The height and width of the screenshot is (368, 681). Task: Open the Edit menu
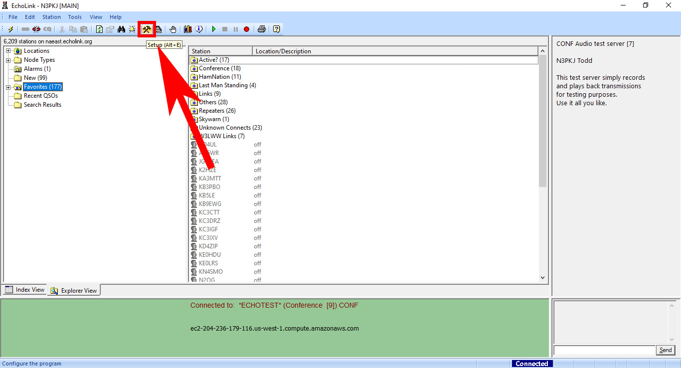tap(30, 17)
